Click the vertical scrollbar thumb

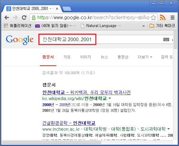pyautogui.click(x=175, y=40)
